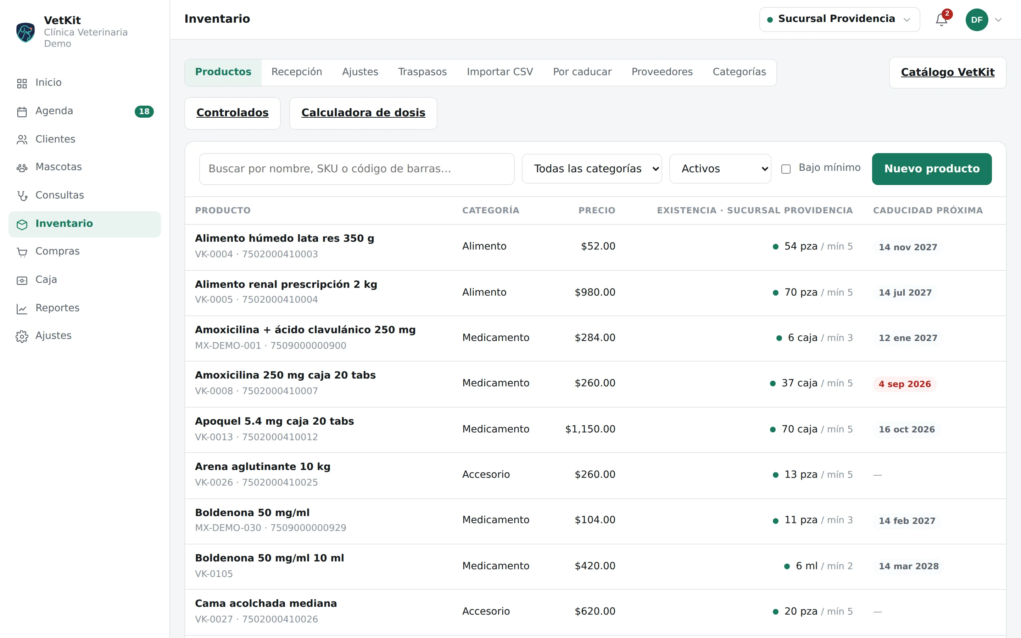The height and width of the screenshot is (638, 1021).
Task: Click the Caja cash register icon
Action: pos(22,280)
